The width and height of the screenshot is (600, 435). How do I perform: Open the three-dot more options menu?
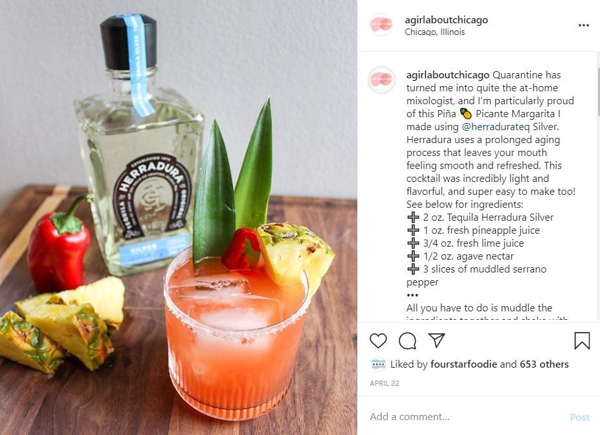(584, 25)
